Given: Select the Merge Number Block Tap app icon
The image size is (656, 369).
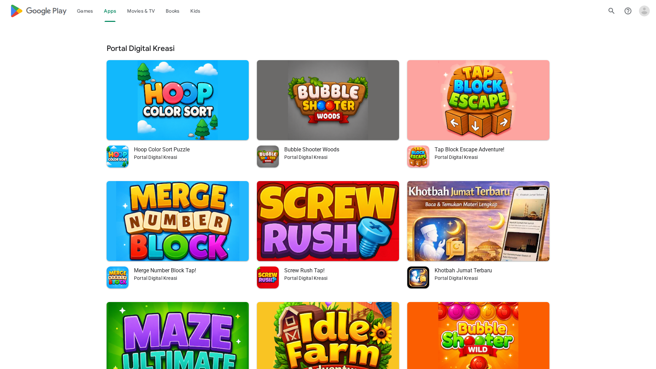Looking at the screenshot, I should (x=117, y=277).
